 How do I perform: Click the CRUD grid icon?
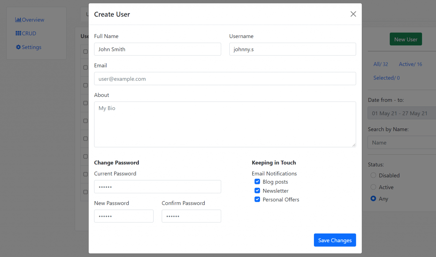pyautogui.click(x=18, y=34)
